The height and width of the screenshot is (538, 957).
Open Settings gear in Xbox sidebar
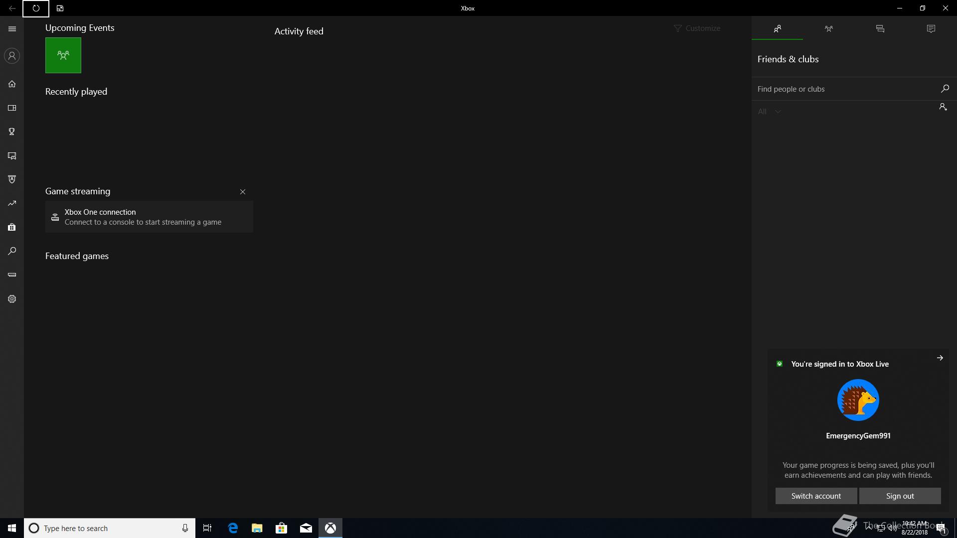click(x=12, y=299)
